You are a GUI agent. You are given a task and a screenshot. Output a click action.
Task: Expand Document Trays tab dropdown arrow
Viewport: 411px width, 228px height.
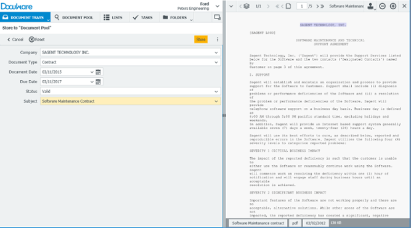coord(48,20)
